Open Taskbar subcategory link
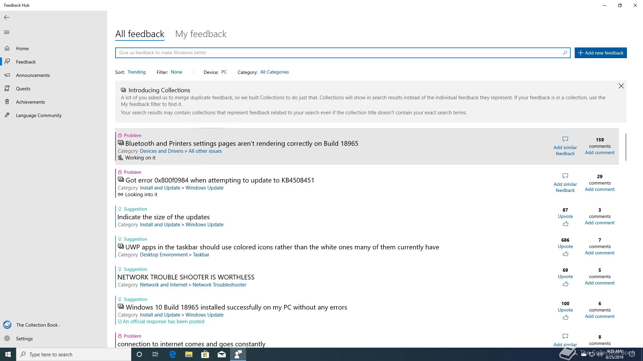This screenshot has height=361, width=643. (201, 255)
